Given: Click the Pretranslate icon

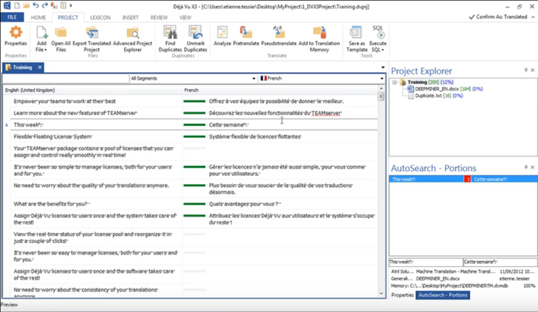Looking at the screenshot, I should [246, 32].
